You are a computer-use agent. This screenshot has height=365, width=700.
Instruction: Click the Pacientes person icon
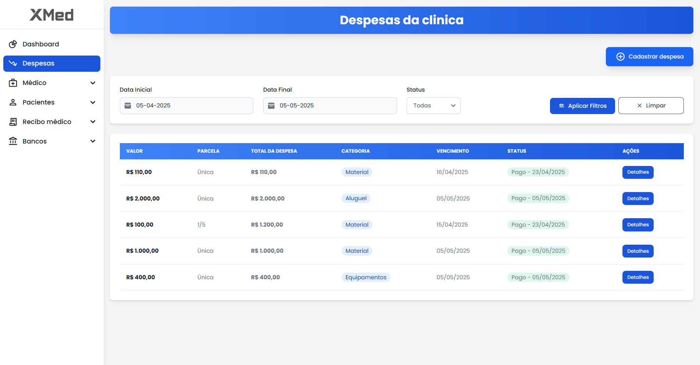click(x=13, y=102)
